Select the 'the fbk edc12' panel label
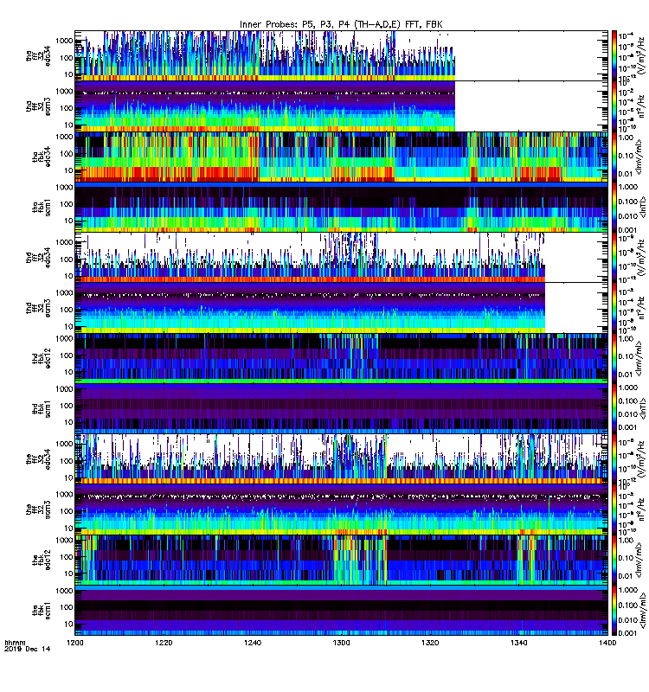This screenshot has height=692, width=649. (x=42, y=561)
